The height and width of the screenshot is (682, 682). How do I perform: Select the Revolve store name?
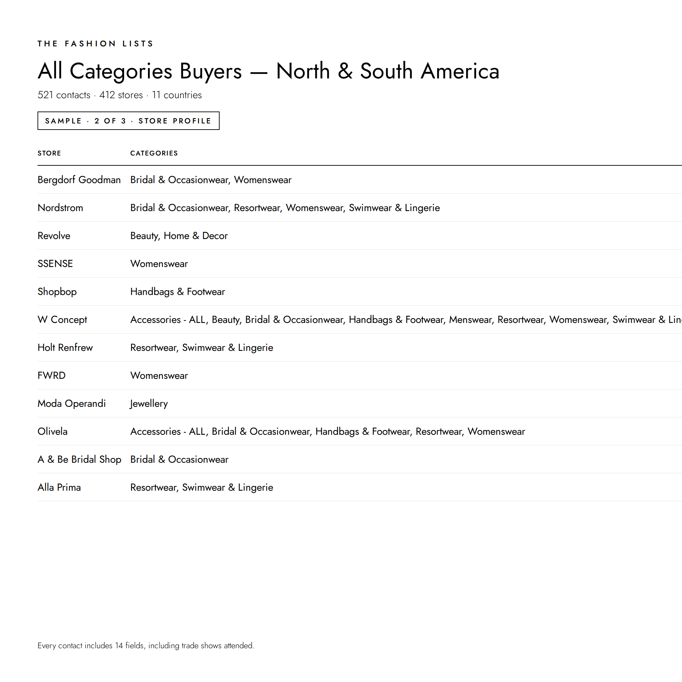(x=54, y=235)
